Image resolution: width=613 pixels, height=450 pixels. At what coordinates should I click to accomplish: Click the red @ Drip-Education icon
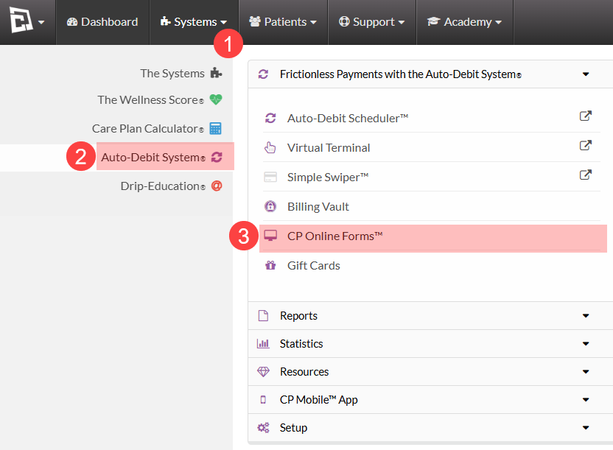click(x=217, y=186)
